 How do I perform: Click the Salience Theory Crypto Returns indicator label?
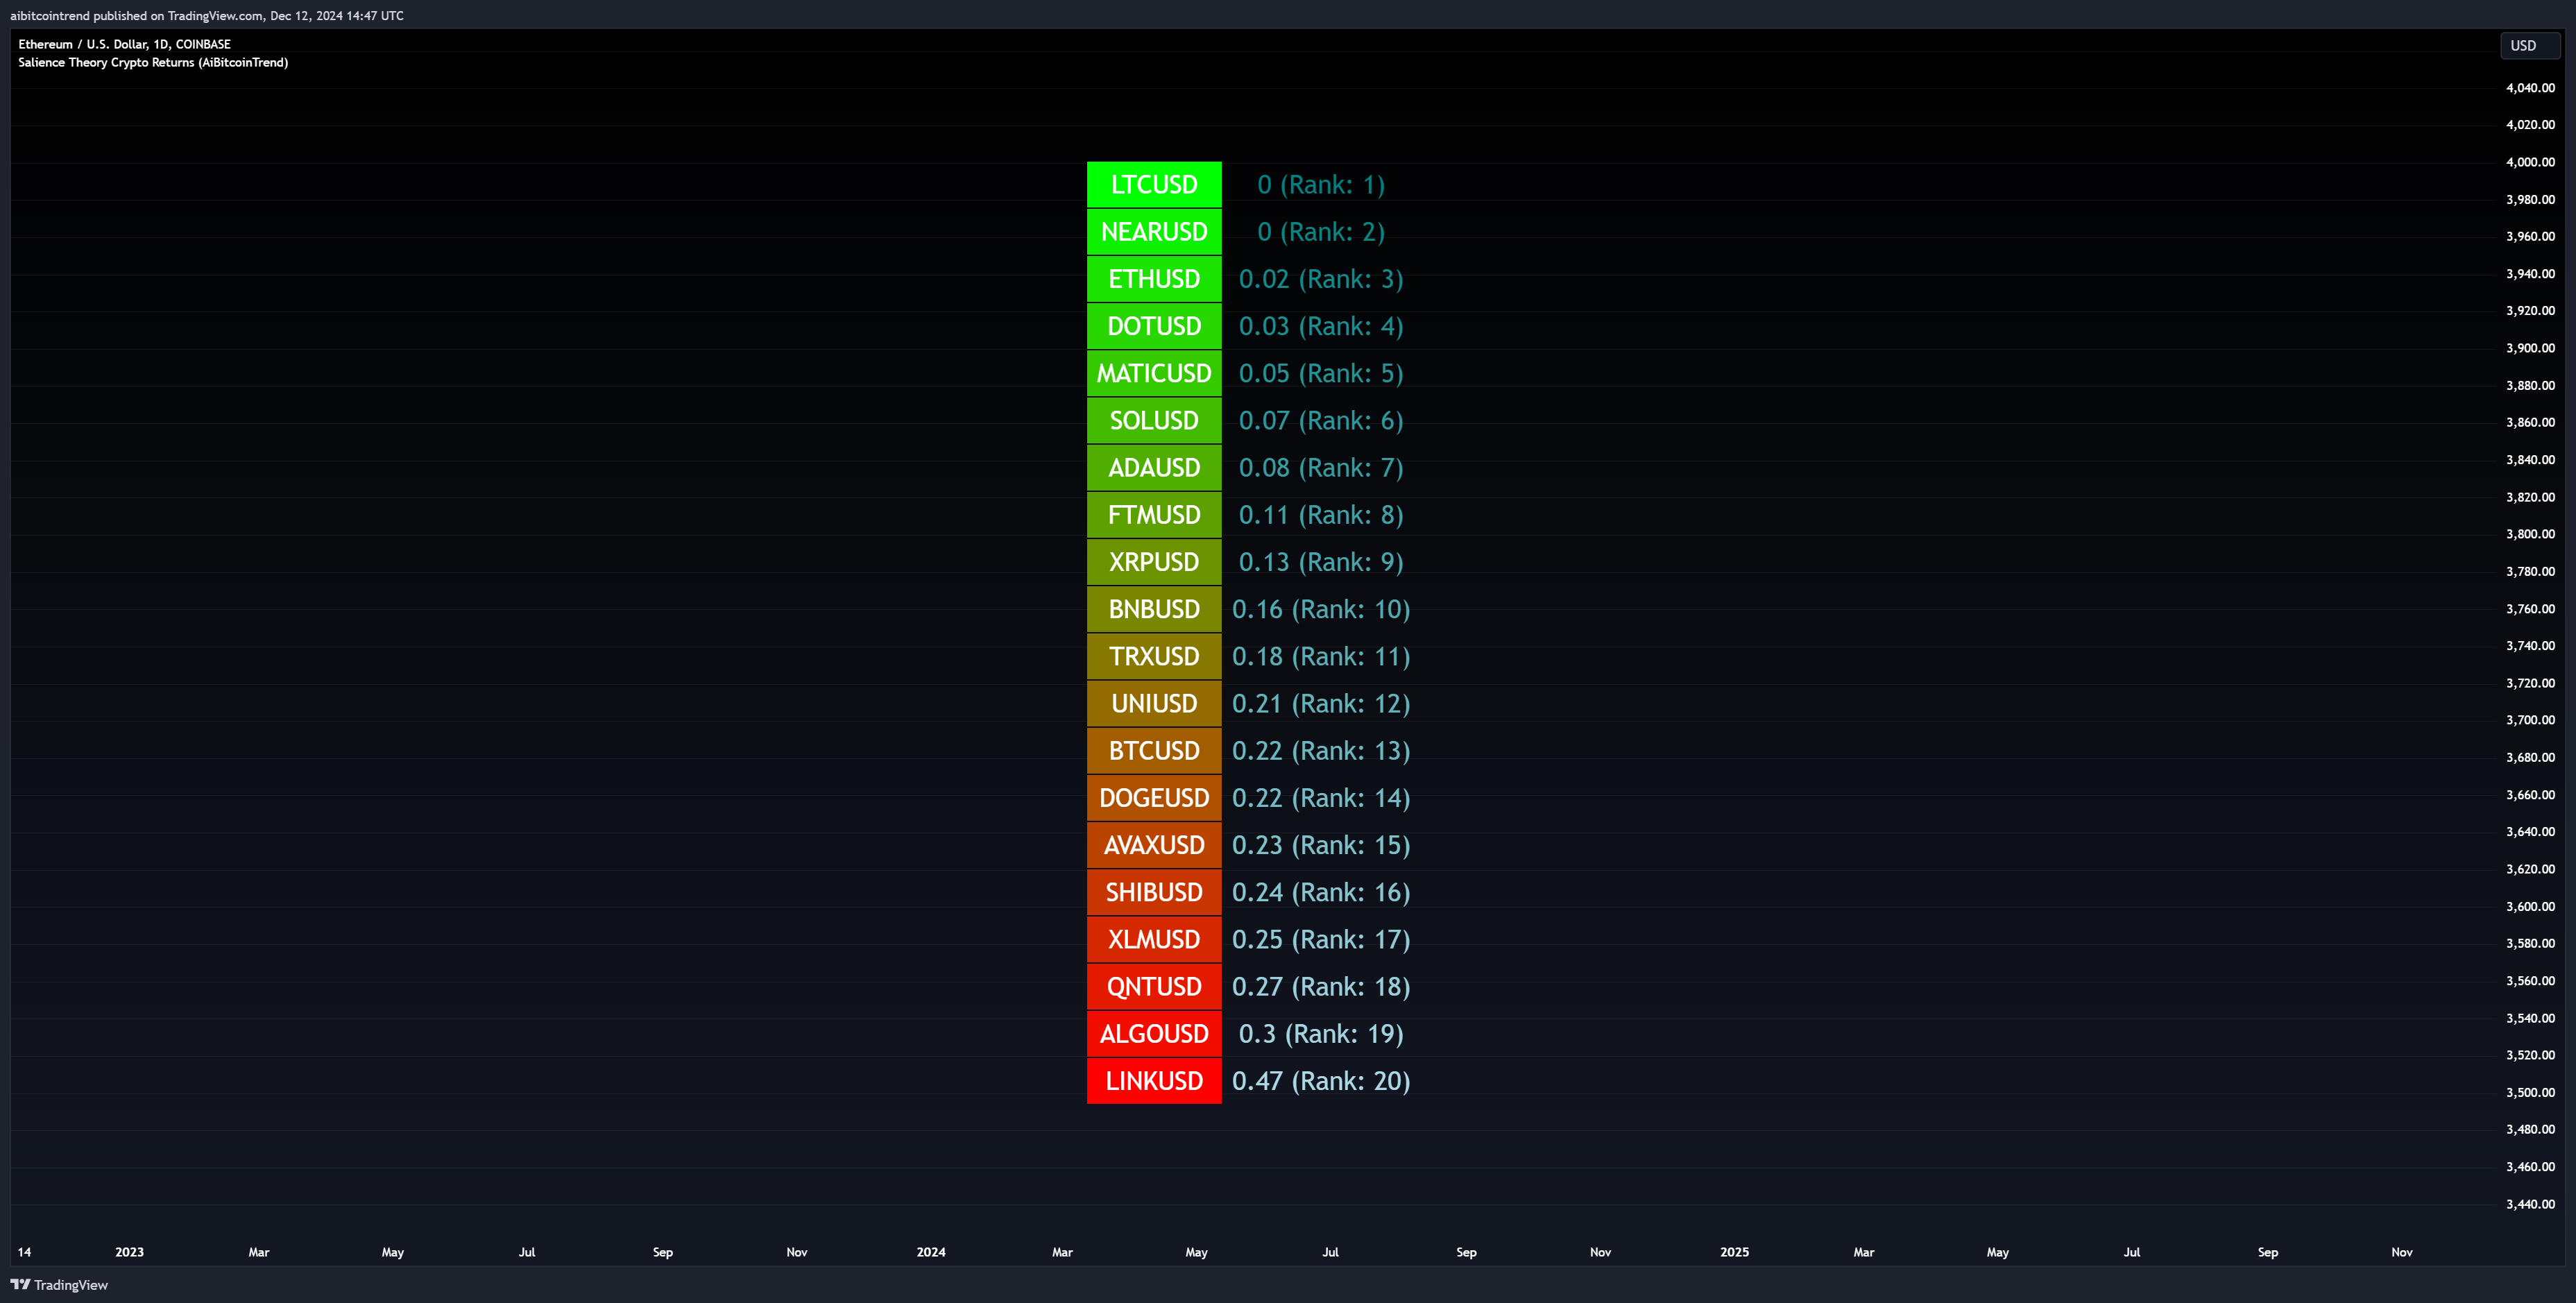[x=153, y=62]
